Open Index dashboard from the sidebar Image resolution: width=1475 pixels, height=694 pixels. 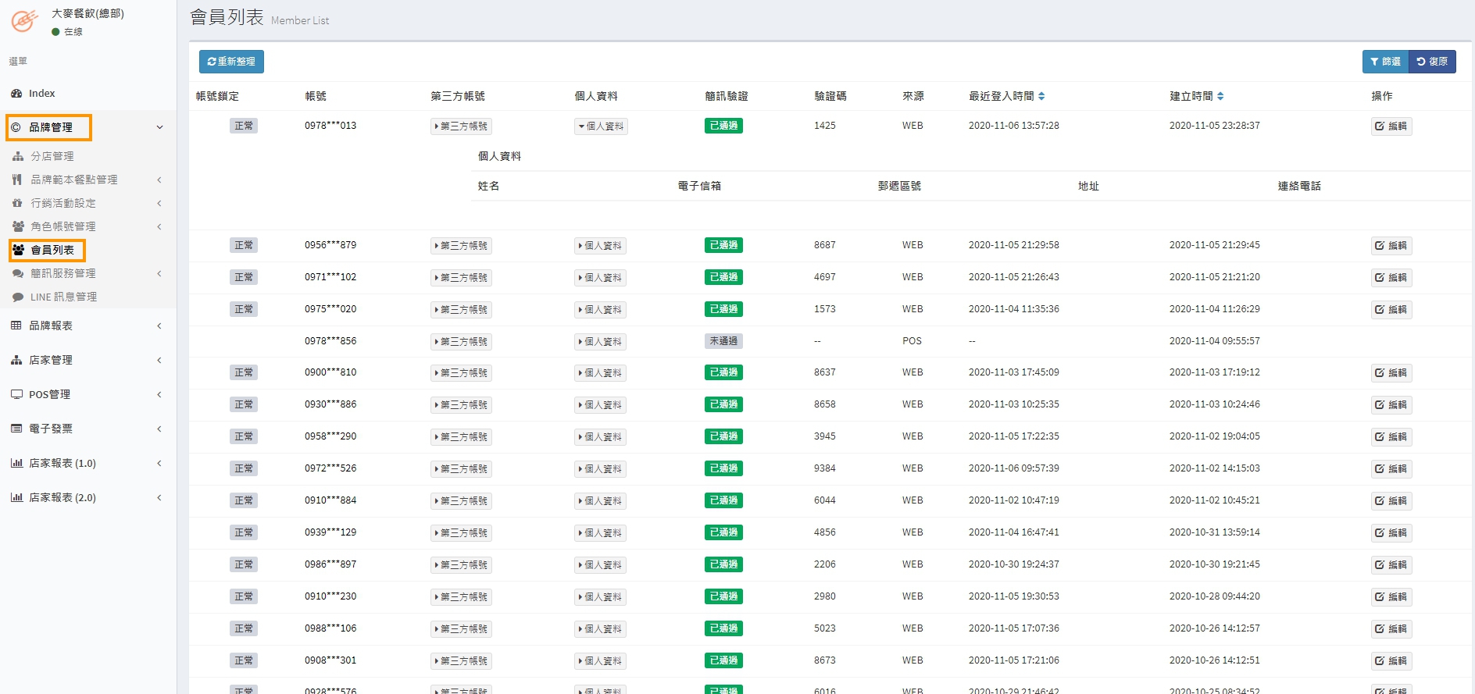pos(41,94)
